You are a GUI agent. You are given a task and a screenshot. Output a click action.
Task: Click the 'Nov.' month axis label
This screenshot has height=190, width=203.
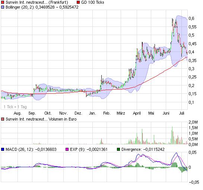tap(63, 113)
